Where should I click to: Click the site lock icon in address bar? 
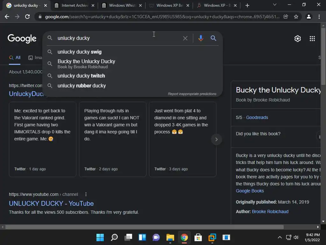pyautogui.click(x=40, y=17)
